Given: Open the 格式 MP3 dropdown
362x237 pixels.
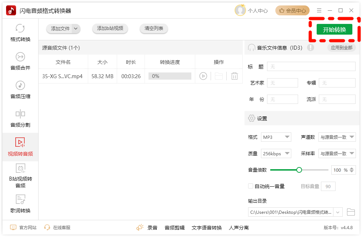Looking at the screenshot, I should coord(276,137).
